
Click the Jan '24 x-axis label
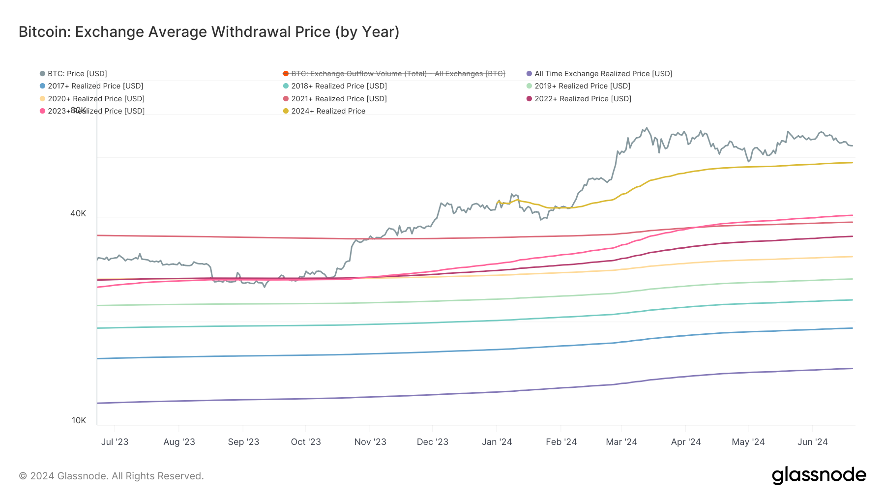coord(497,442)
